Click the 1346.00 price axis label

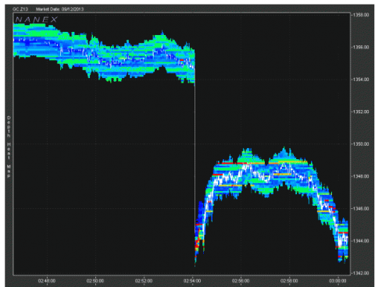point(361,209)
